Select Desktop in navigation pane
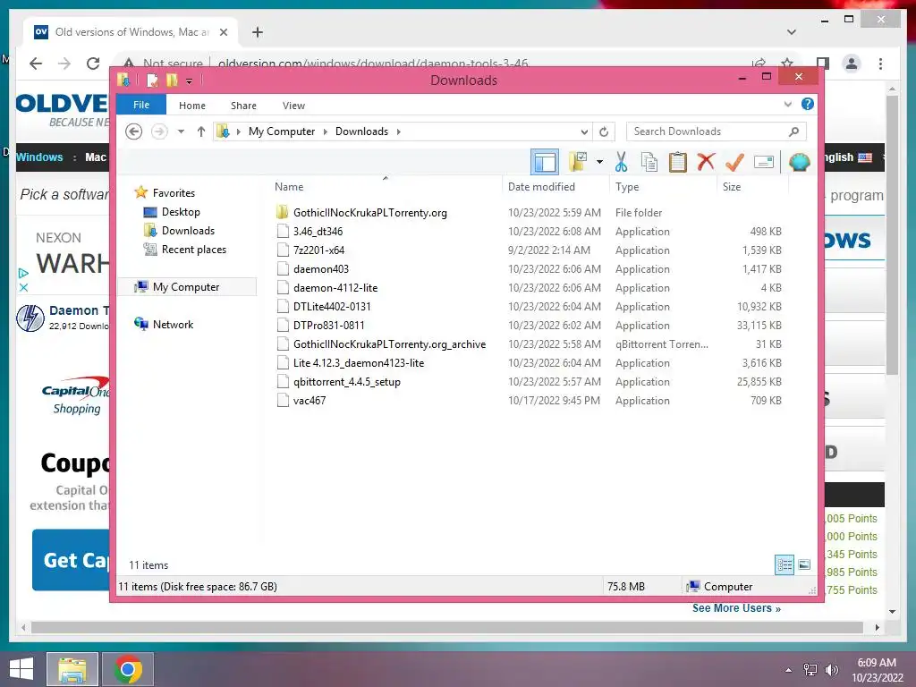Viewport: 916px width, 687px height. pyautogui.click(x=181, y=211)
